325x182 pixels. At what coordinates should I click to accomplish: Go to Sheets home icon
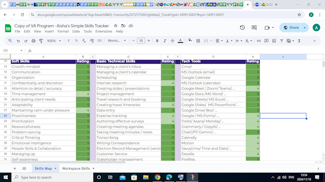coord(8,28)
